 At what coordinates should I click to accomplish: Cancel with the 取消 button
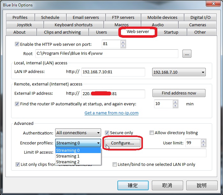tap(167, 185)
